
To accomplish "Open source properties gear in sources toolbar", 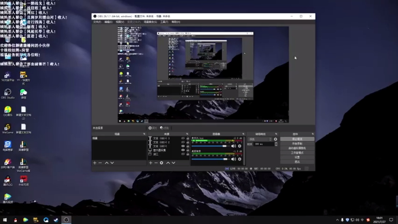I will tap(161, 163).
